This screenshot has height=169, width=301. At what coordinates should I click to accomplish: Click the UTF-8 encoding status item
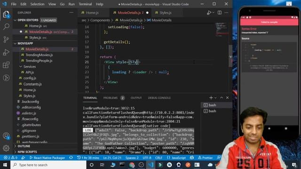tap(147, 158)
